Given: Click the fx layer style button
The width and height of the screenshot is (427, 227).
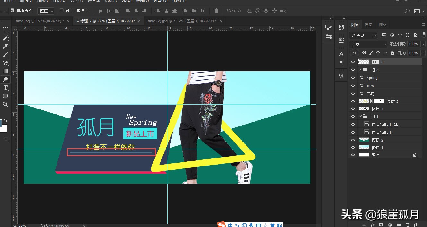Looking at the screenshot, I should tap(373, 225).
